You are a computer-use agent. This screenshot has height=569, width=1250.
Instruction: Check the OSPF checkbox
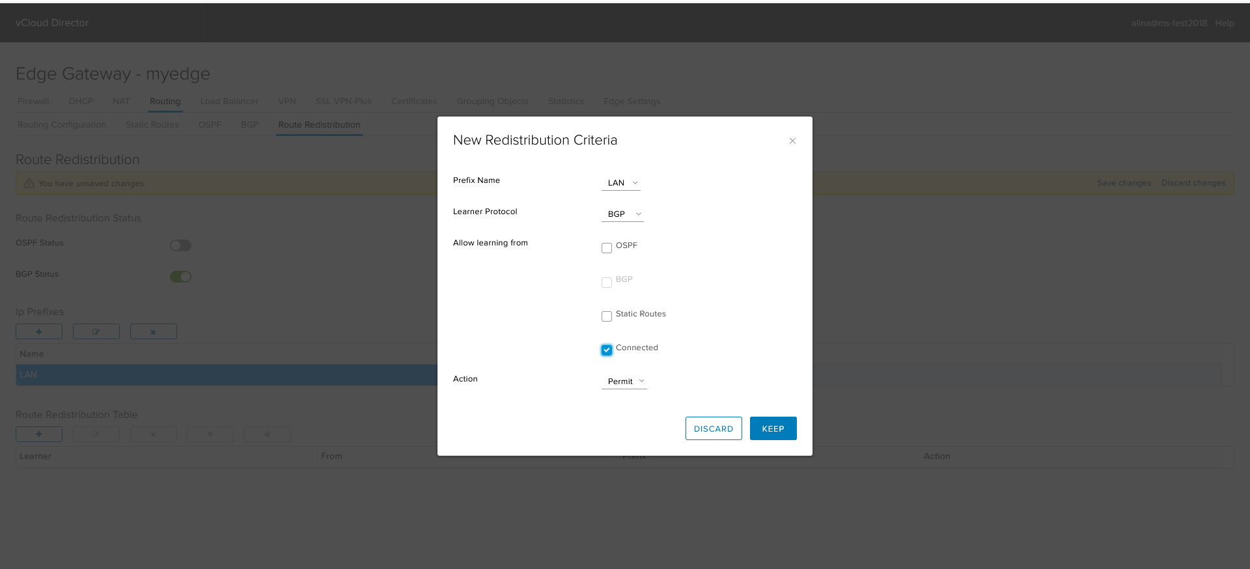click(607, 248)
